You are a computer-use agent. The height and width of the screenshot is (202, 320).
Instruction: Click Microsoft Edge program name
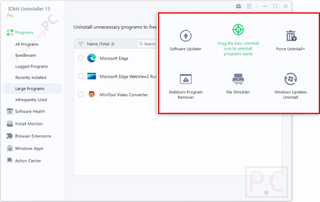[114, 59]
